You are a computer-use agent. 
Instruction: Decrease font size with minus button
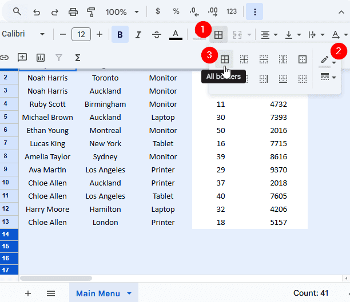click(x=63, y=34)
